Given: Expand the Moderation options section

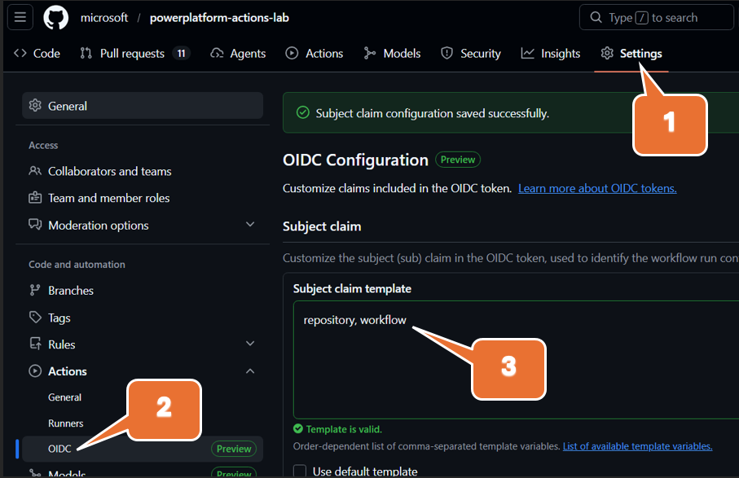Looking at the screenshot, I should [x=250, y=225].
